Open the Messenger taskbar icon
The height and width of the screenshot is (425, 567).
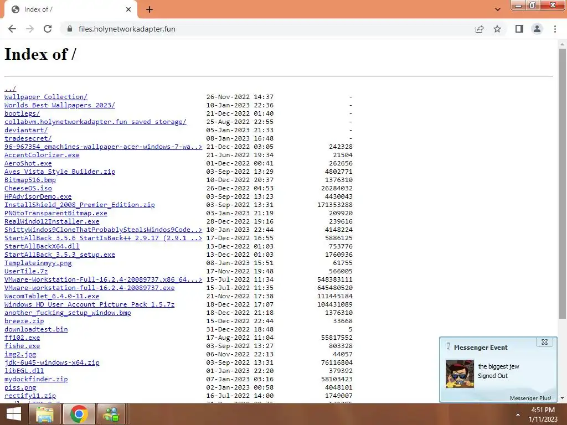click(111, 414)
